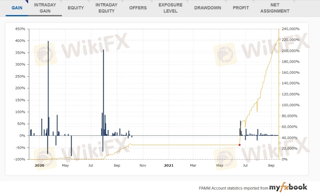Select the GAIN tab

(x=17, y=8)
